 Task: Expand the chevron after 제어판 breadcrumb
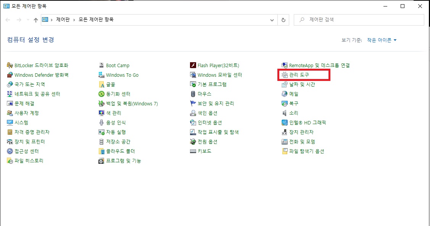[x=74, y=20]
